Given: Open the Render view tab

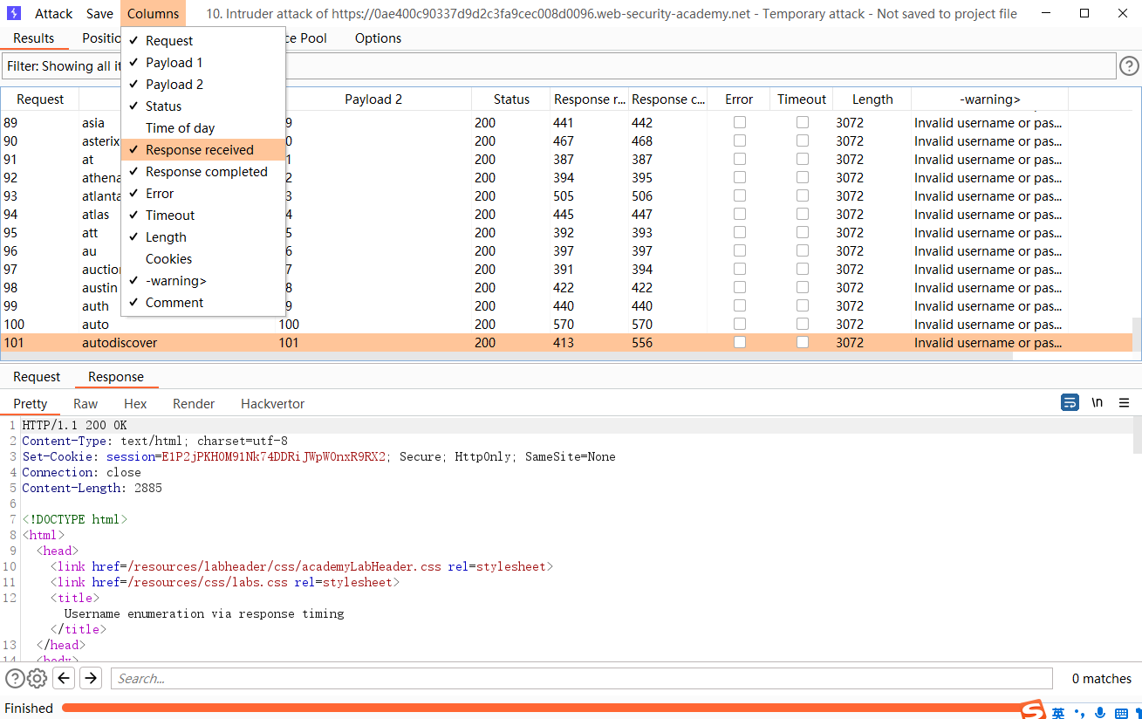Looking at the screenshot, I should tap(194, 403).
